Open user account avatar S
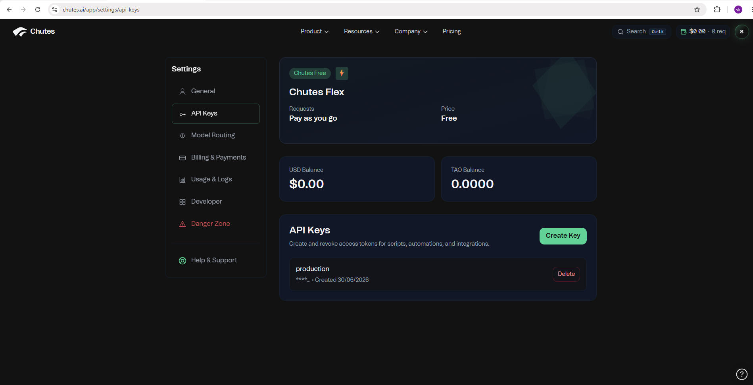The width and height of the screenshot is (753, 385). tap(741, 32)
